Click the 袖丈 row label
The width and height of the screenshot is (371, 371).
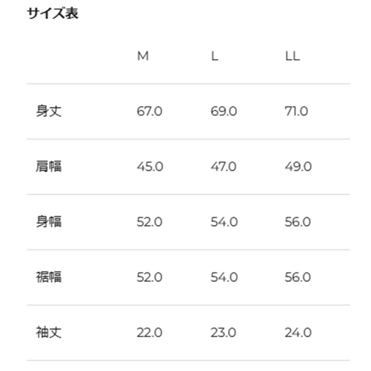click(x=49, y=333)
